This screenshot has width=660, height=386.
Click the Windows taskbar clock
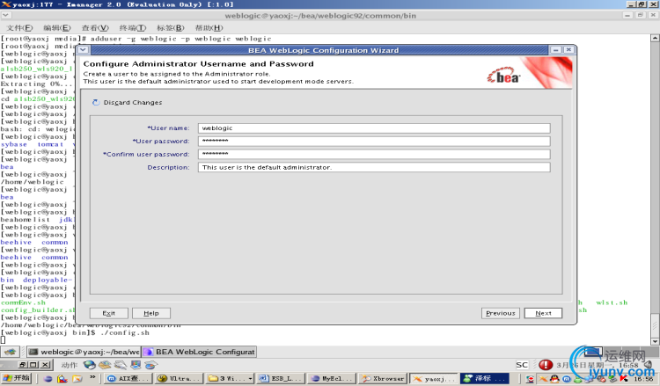pos(643,379)
